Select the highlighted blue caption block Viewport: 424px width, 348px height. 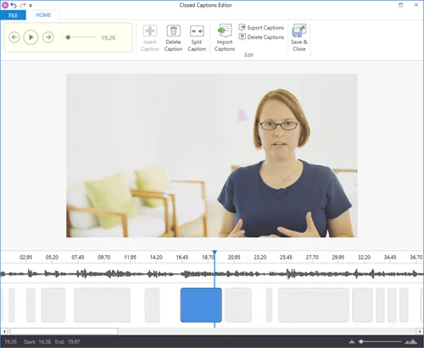pos(201,305)
